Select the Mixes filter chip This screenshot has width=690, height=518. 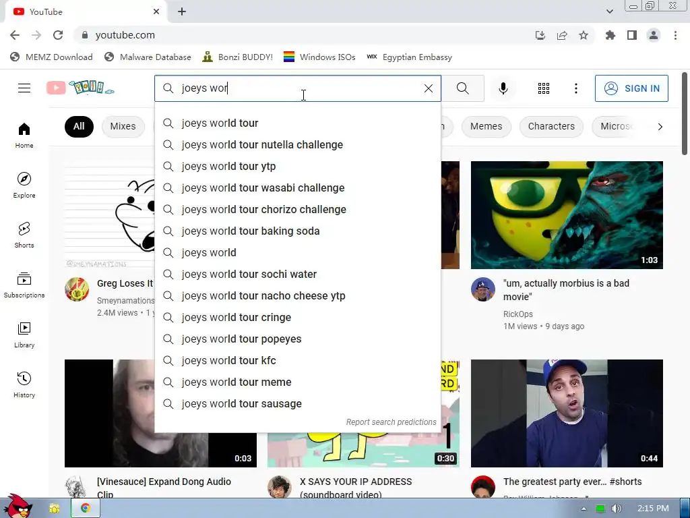tap(123, 126)
